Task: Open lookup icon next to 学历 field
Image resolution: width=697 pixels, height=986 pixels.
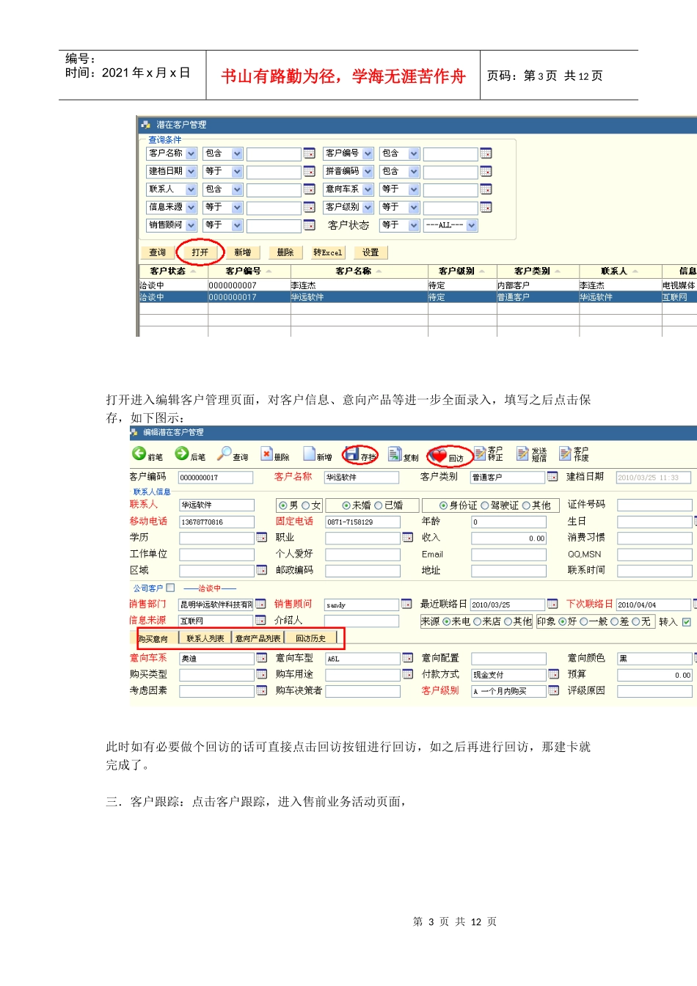Action: (261, 538)
